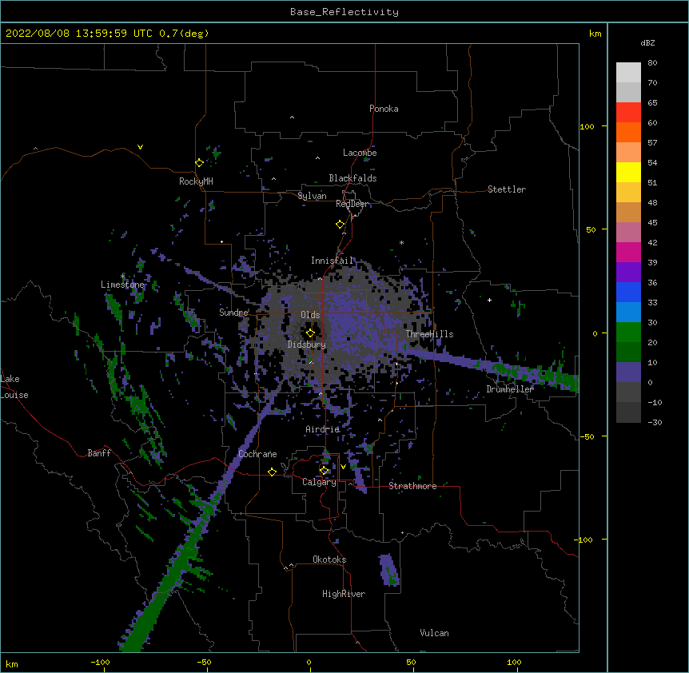Viewport: 689px width, 673px height.
Task: Click the white asterisk marker east of Innisfail
Action: point(401,242)
